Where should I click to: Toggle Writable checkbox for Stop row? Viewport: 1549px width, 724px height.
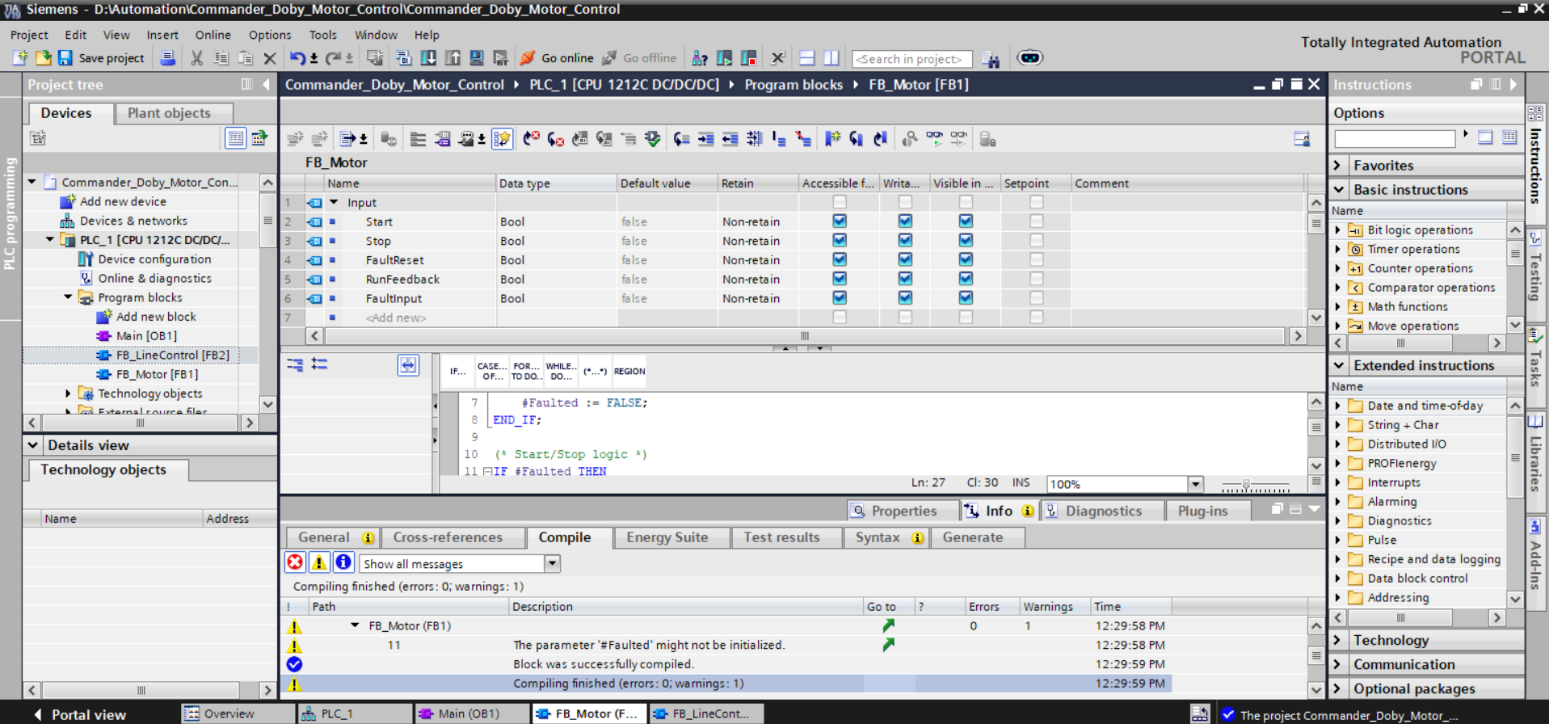[905, 240]
